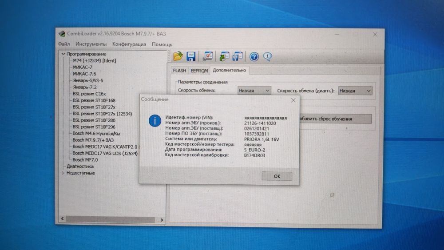Select the Дополнительно tab
The height and width of the screenshot is (250, 444).
(229, 70)
